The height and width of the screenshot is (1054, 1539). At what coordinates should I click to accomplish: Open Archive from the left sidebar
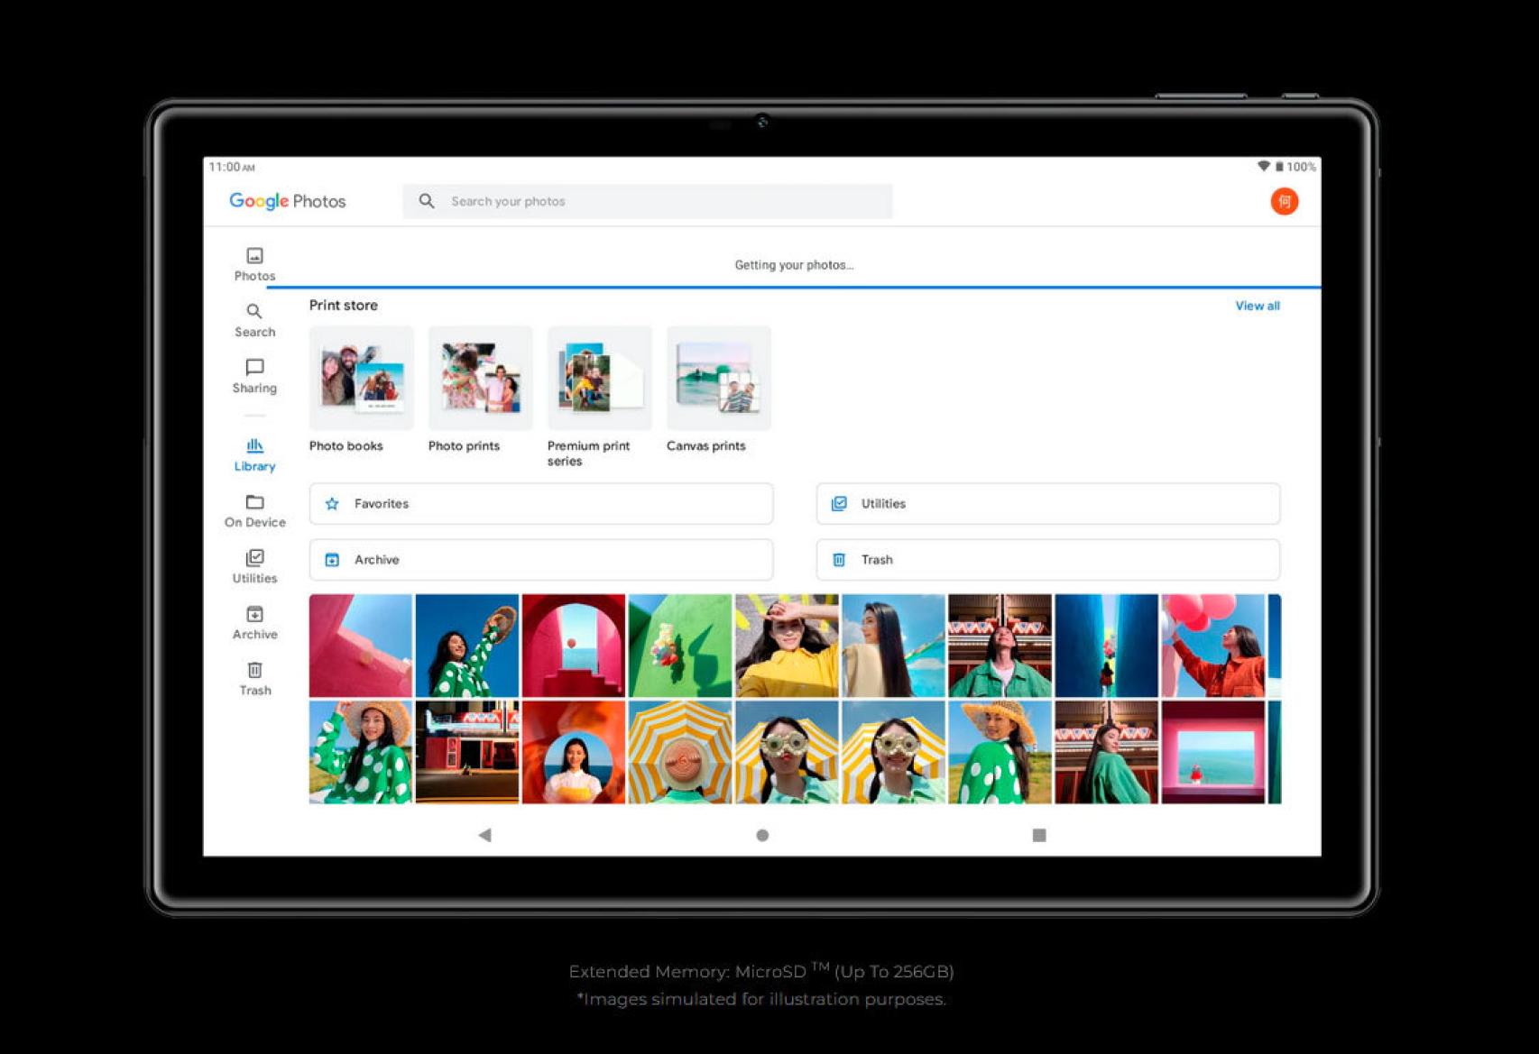[x=254, y=622]
